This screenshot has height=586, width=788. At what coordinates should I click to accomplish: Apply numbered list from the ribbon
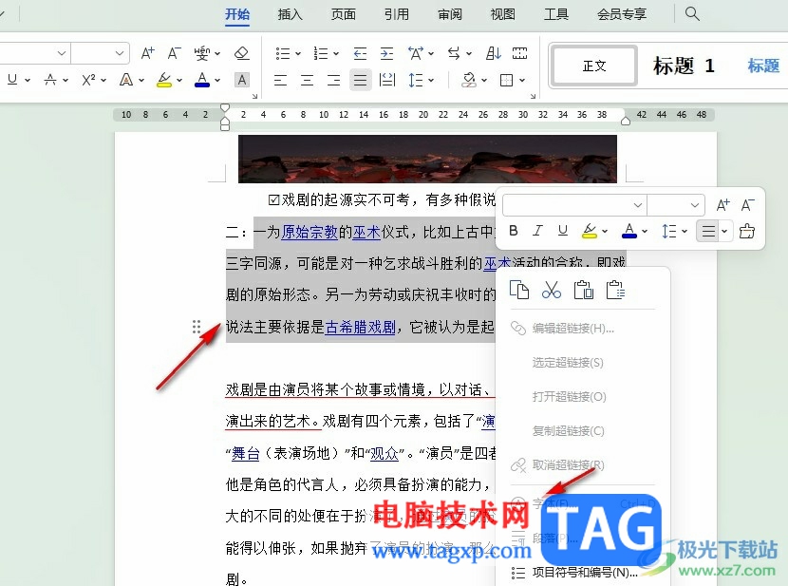coord(321,53)
